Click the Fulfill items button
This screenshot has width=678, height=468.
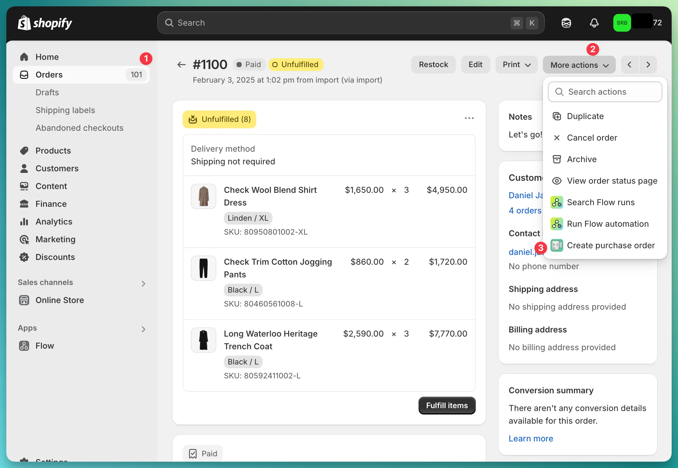pyautogui.click(x=447, y=406)
